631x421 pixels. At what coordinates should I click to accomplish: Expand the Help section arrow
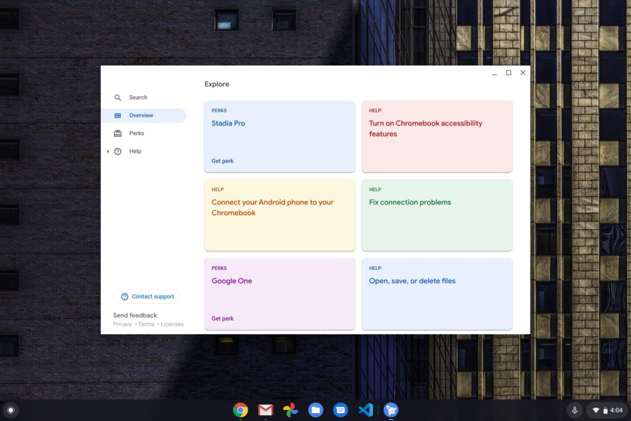[x=108, y=152]
